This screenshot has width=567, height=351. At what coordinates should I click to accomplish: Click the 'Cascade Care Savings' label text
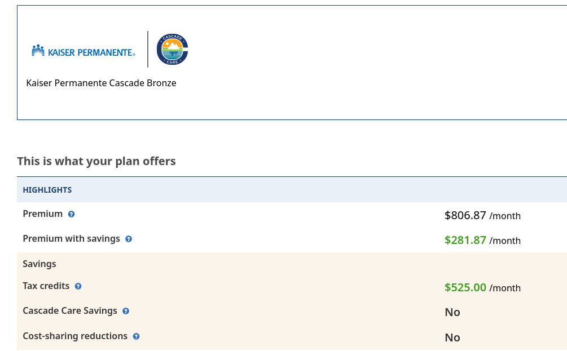pos(70,311)
